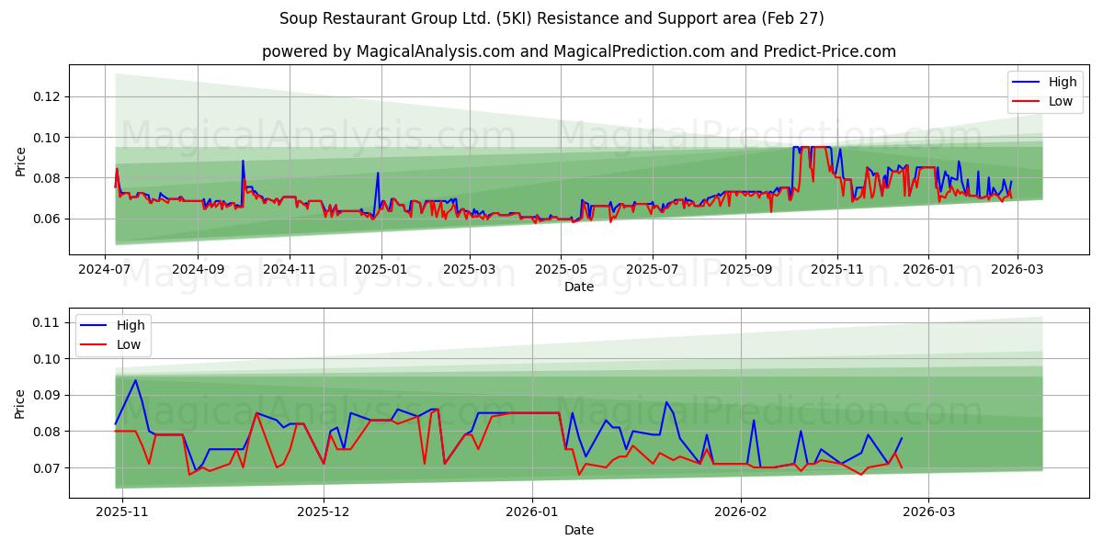Click the 2026-03 tick label on the lower chart
Image resolution: width=1103 pixels, height=551 pixels.
[x=928, y=514]
